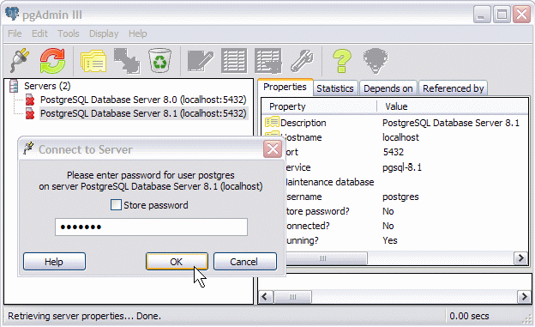Click the SQL pane scrollbar left arrow
Screen dimensions: 535x327
click(x=266, y=297)
